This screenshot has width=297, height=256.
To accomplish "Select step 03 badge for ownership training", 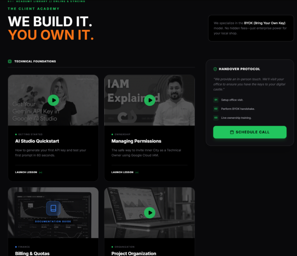I will pyautogui.click(x=216, y=118).
